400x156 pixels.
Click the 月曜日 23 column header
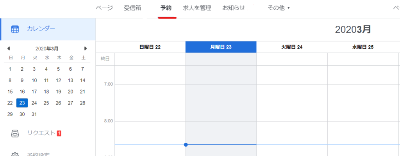pos(221,47)
